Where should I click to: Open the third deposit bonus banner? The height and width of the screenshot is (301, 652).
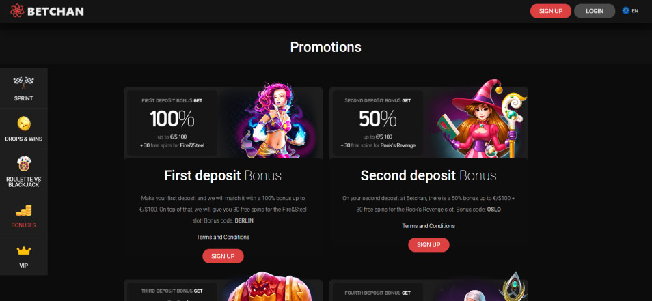[223, 290]
